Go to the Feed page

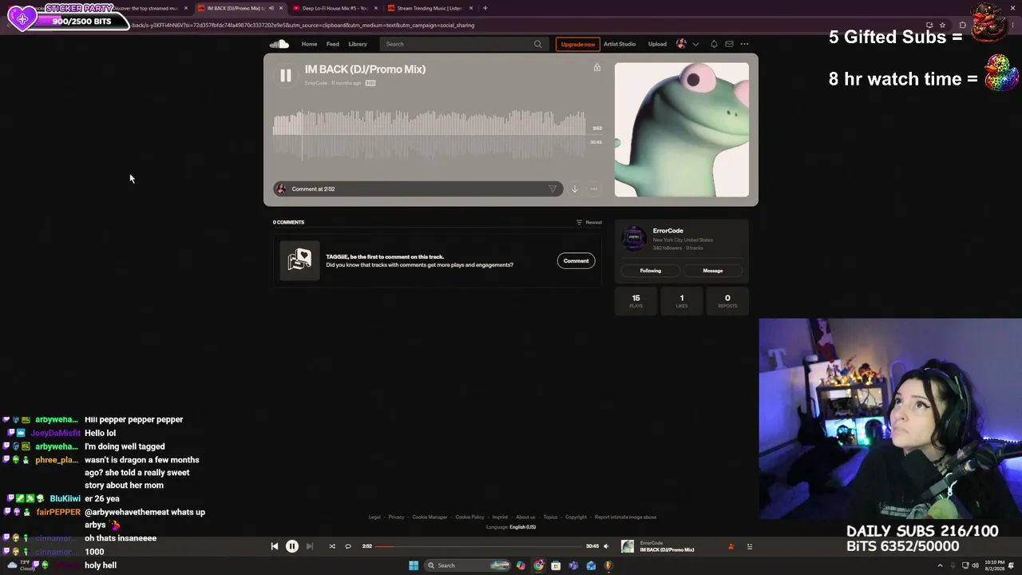(x=332, y=44)
